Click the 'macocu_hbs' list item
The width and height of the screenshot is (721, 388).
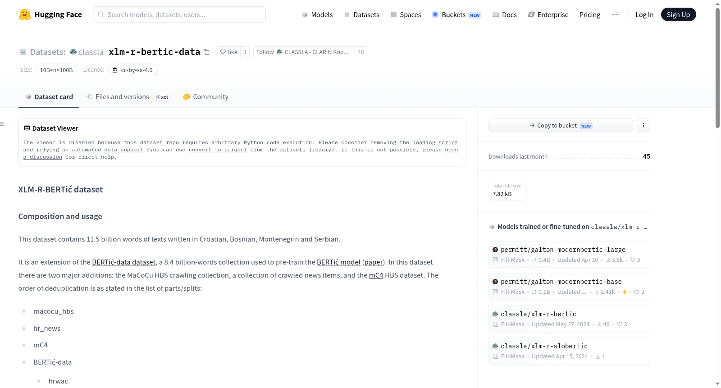point(53,311)
